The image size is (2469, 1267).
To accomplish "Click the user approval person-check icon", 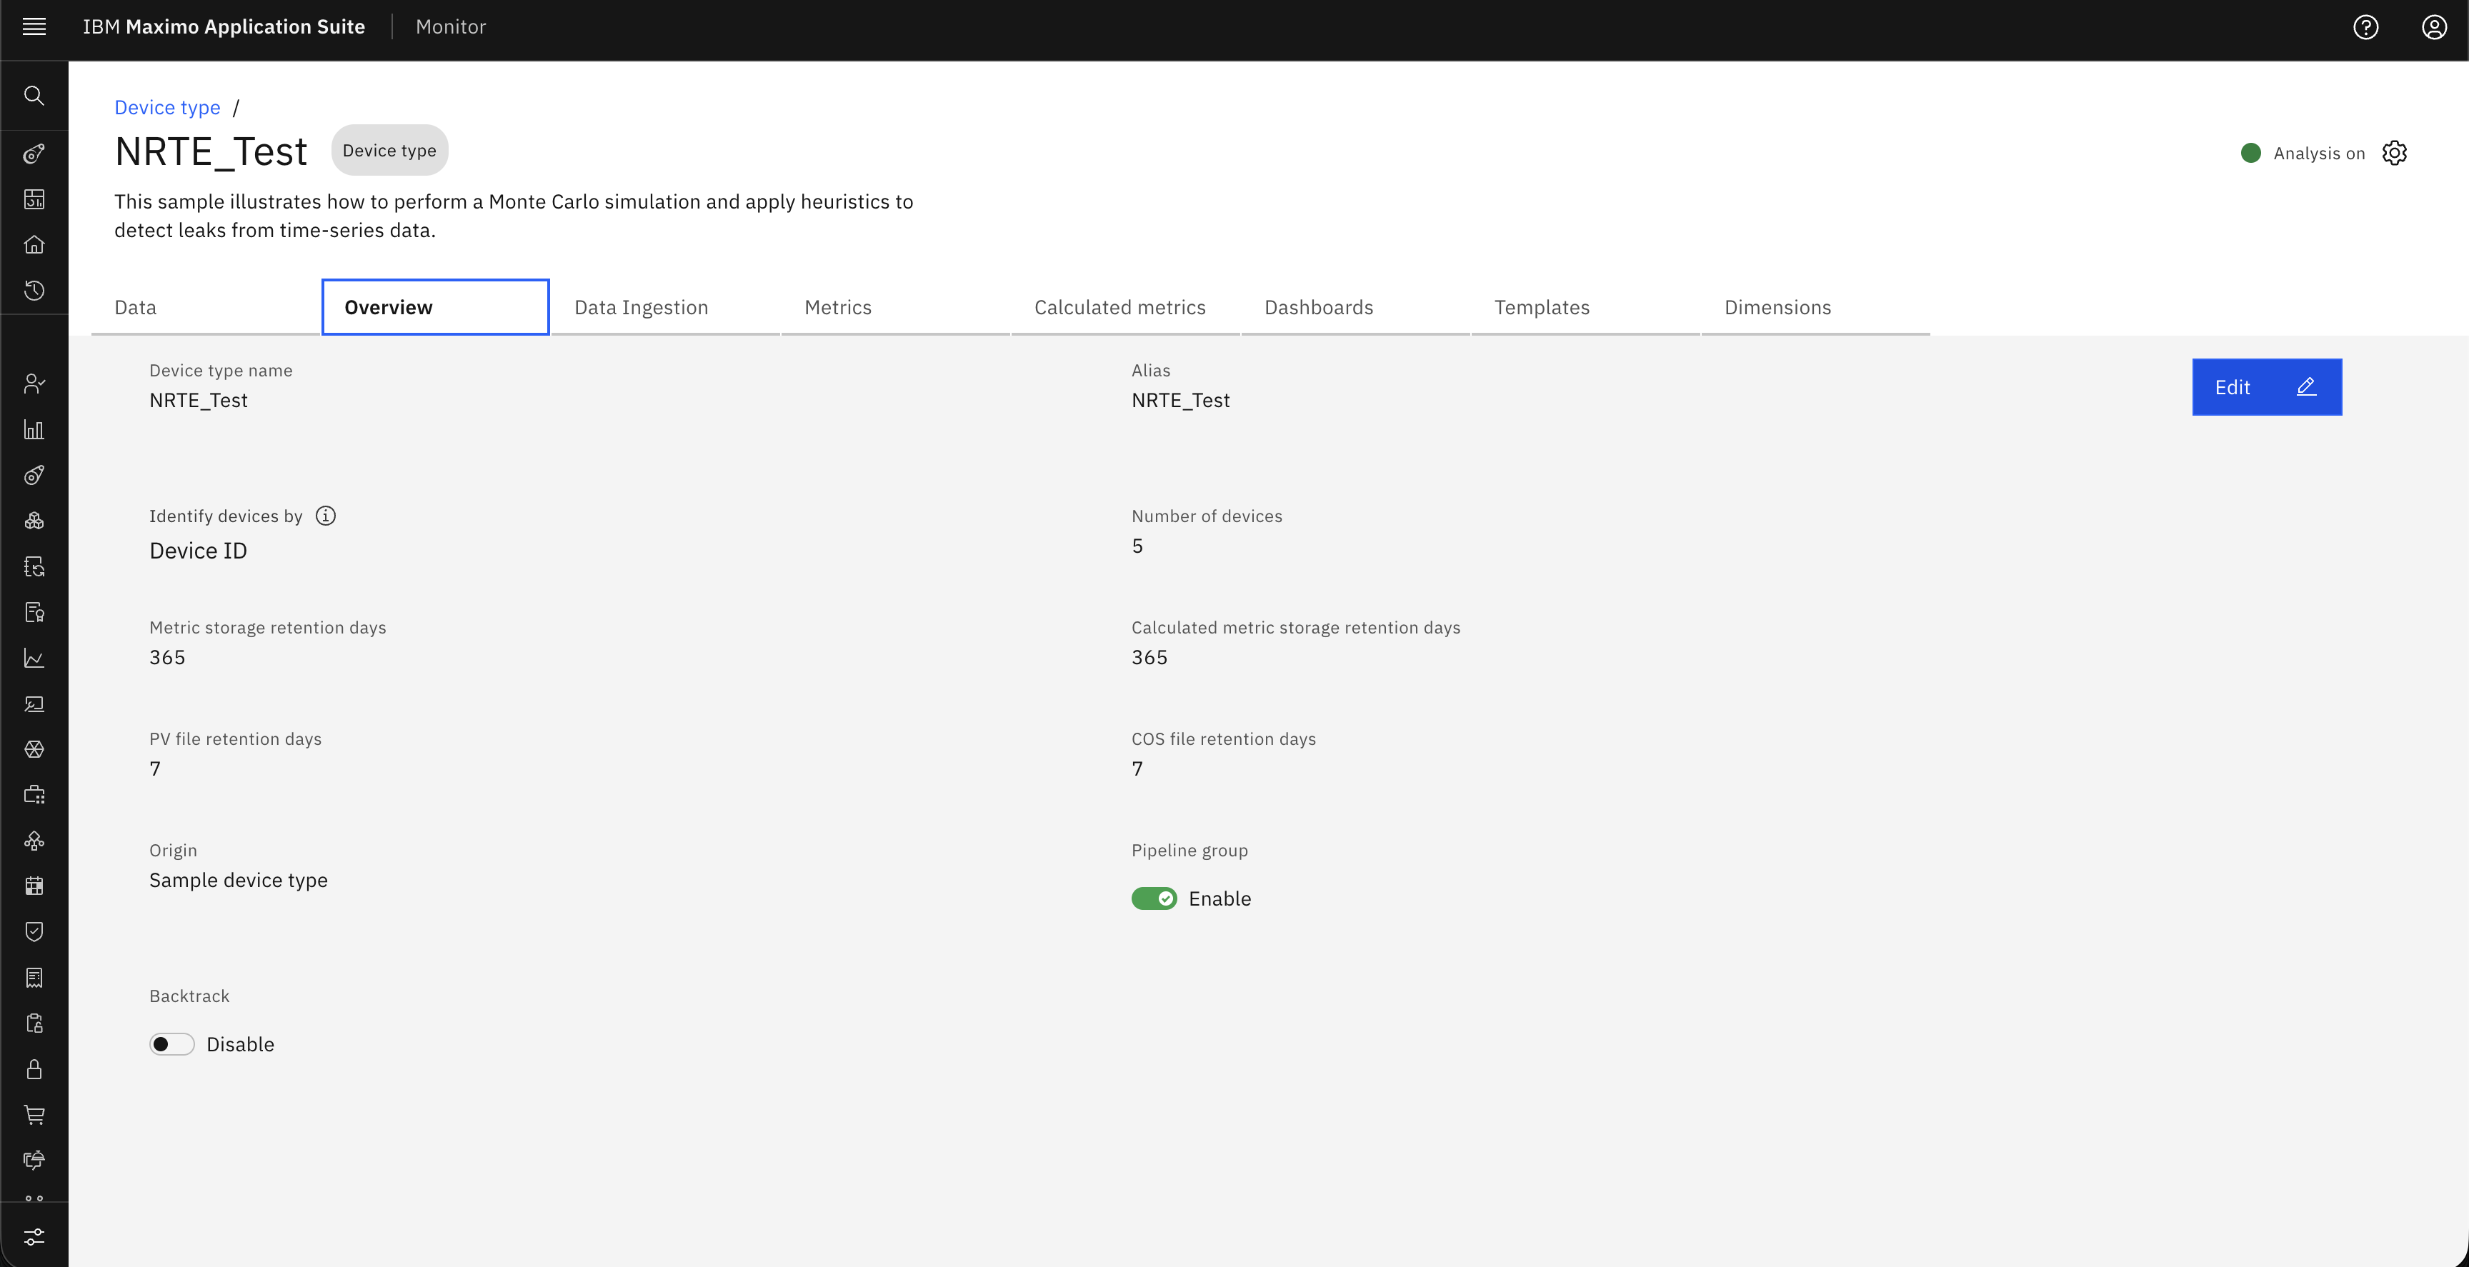I will pyautogui.click(x=34, y=384).
